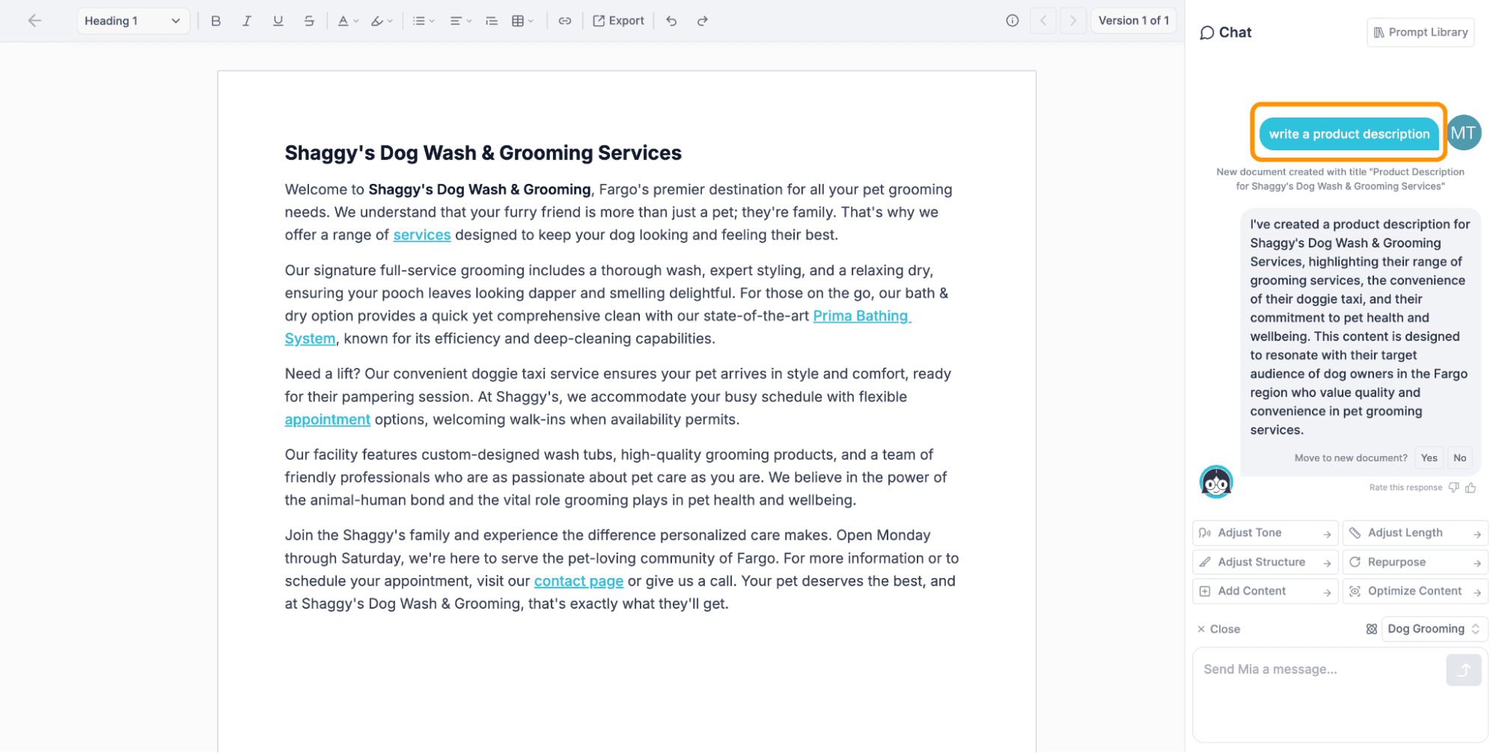Viewport: 1496px width, 753px height.
Task: Open the Heading 1 style dropdown
Action: tap(132, 21)
